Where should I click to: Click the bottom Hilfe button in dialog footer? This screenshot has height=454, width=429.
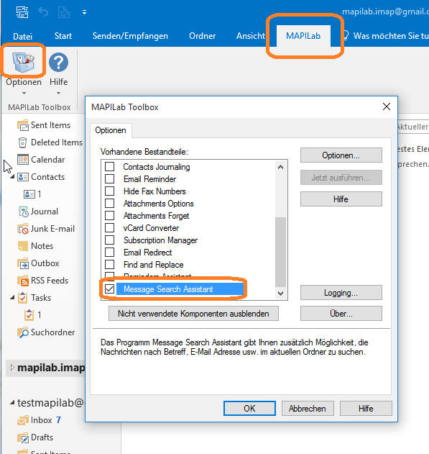click(x=366, y=409)
